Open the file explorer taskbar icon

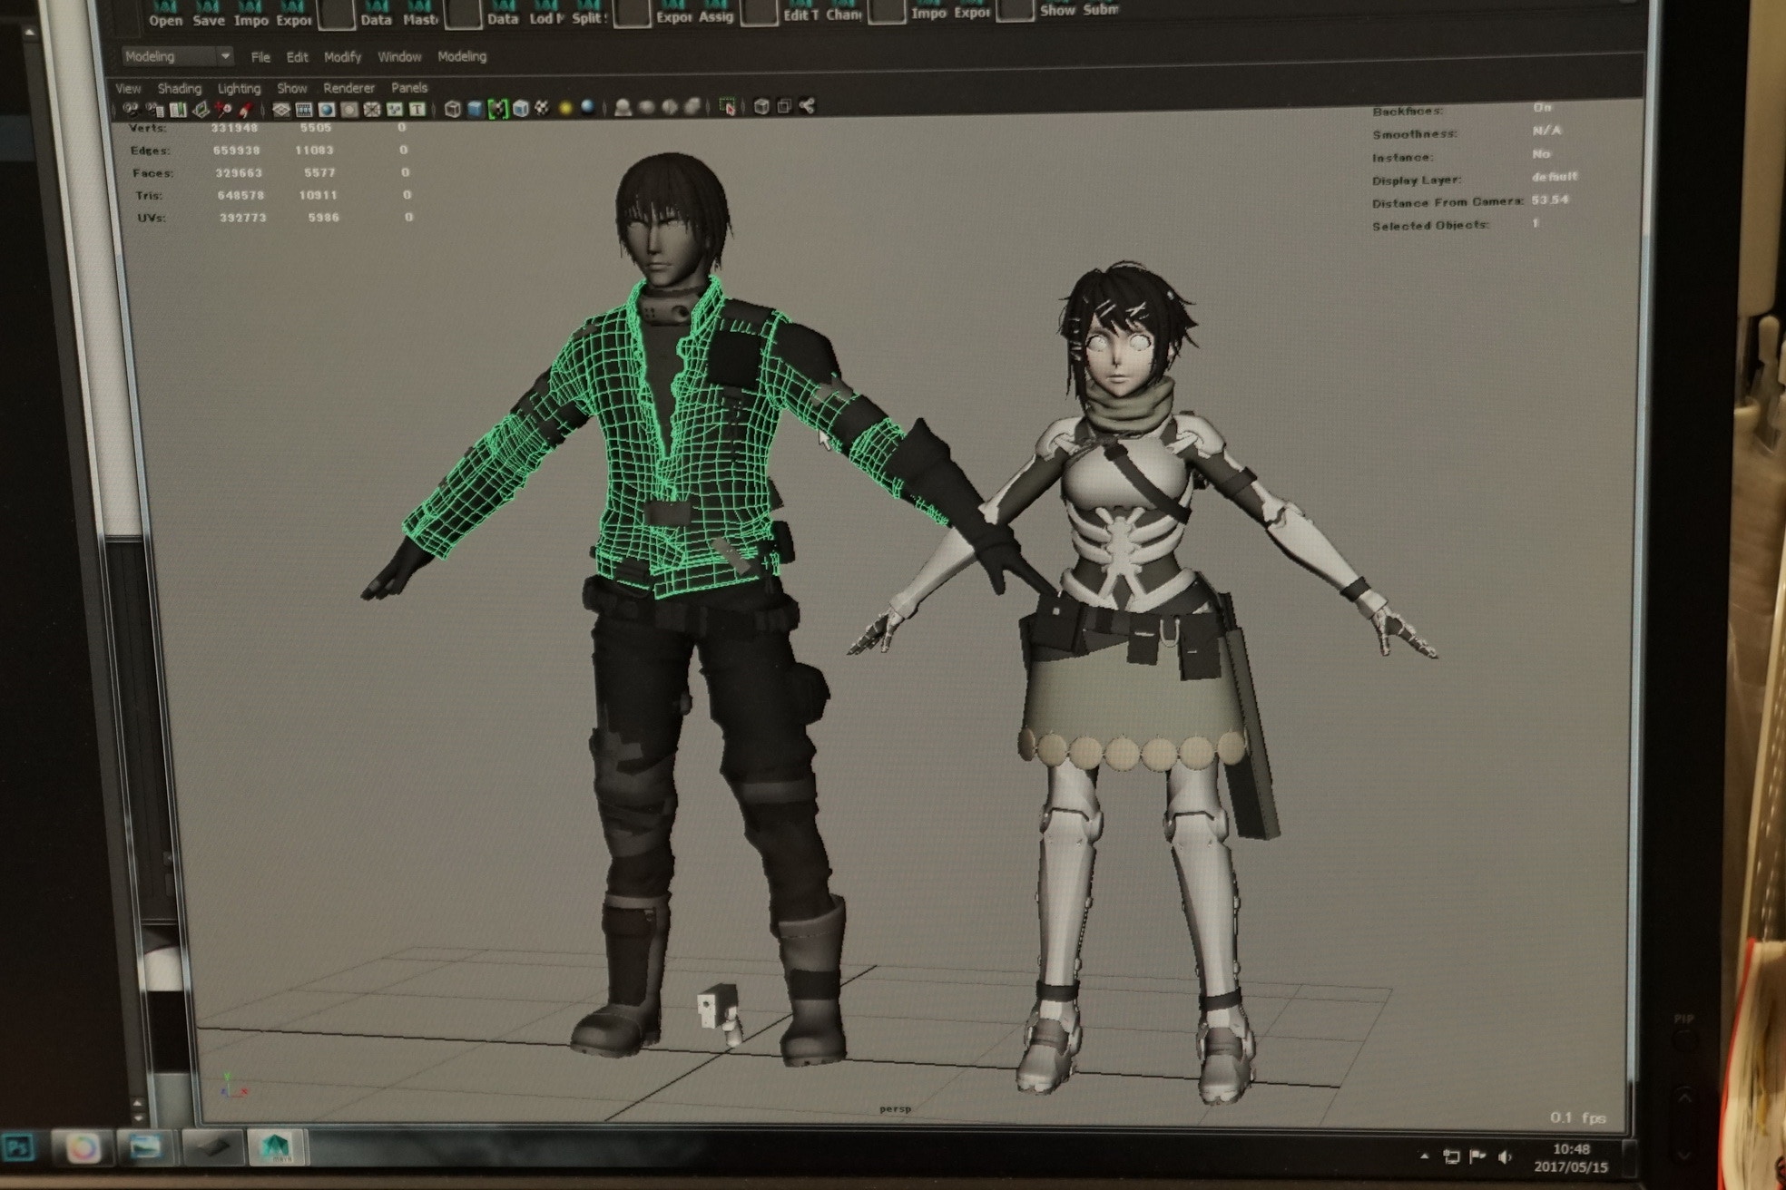pos(147,1147)
